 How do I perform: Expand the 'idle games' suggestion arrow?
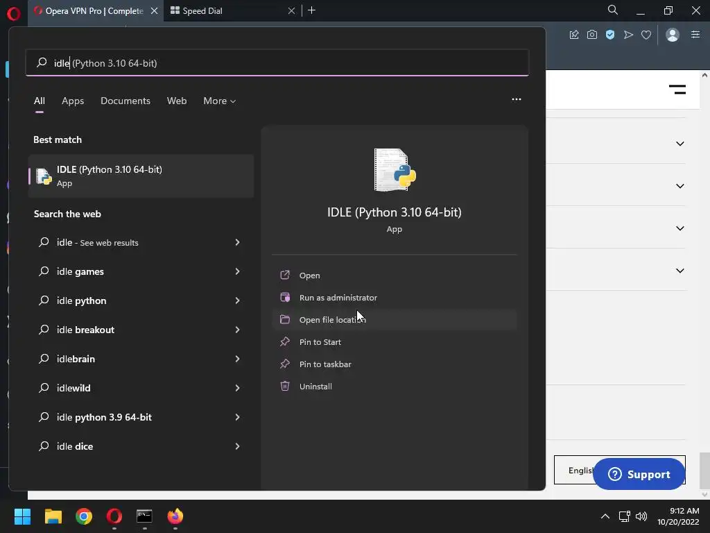(x=237, y=271)
